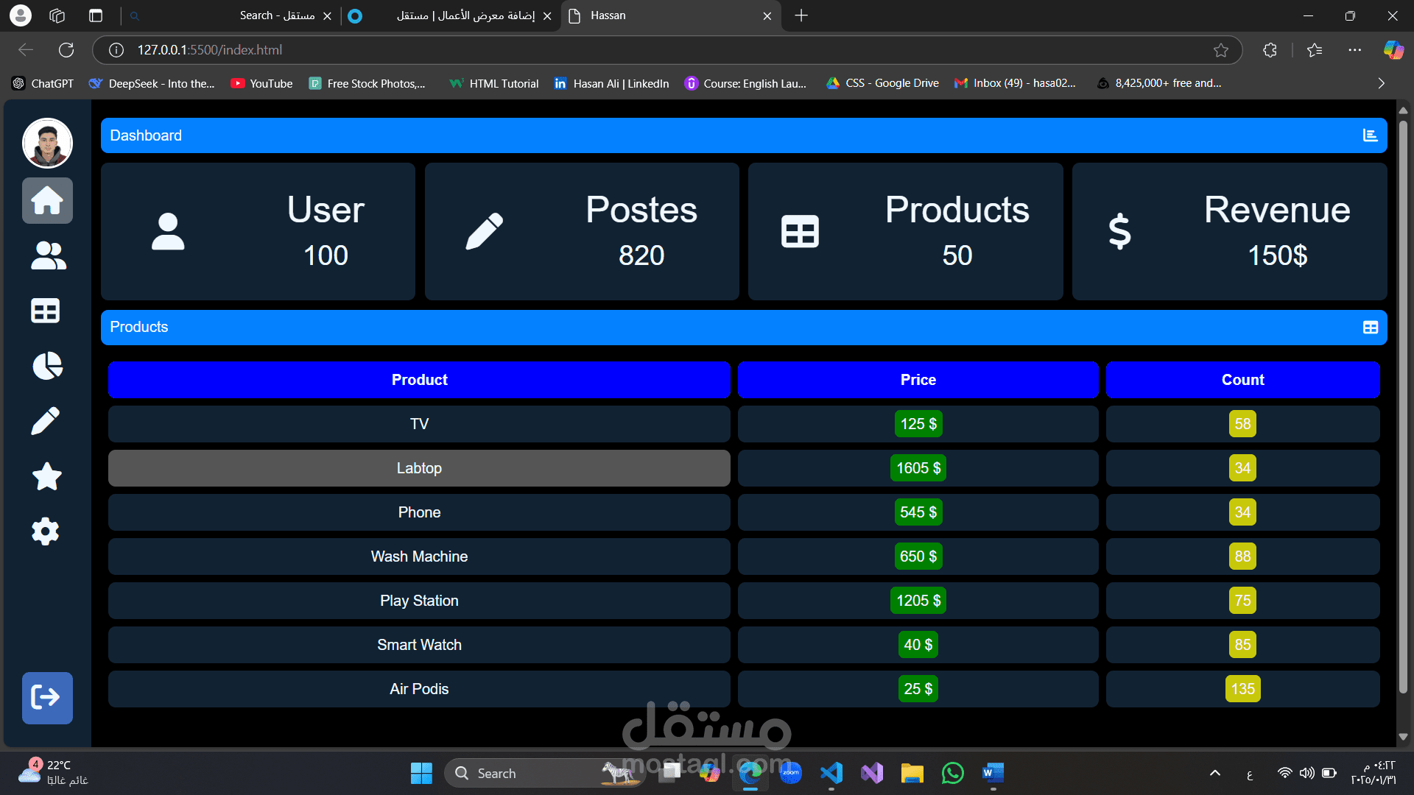Open browser Extensions puzzle icon
Screen dimensions: 1414x795
1270,50
